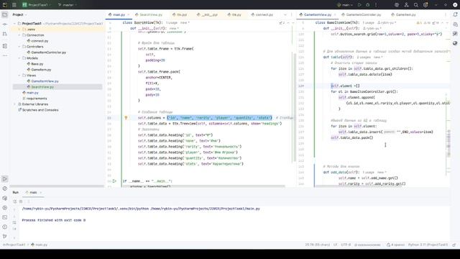Open the Problems tool window icon

(5, 227)
